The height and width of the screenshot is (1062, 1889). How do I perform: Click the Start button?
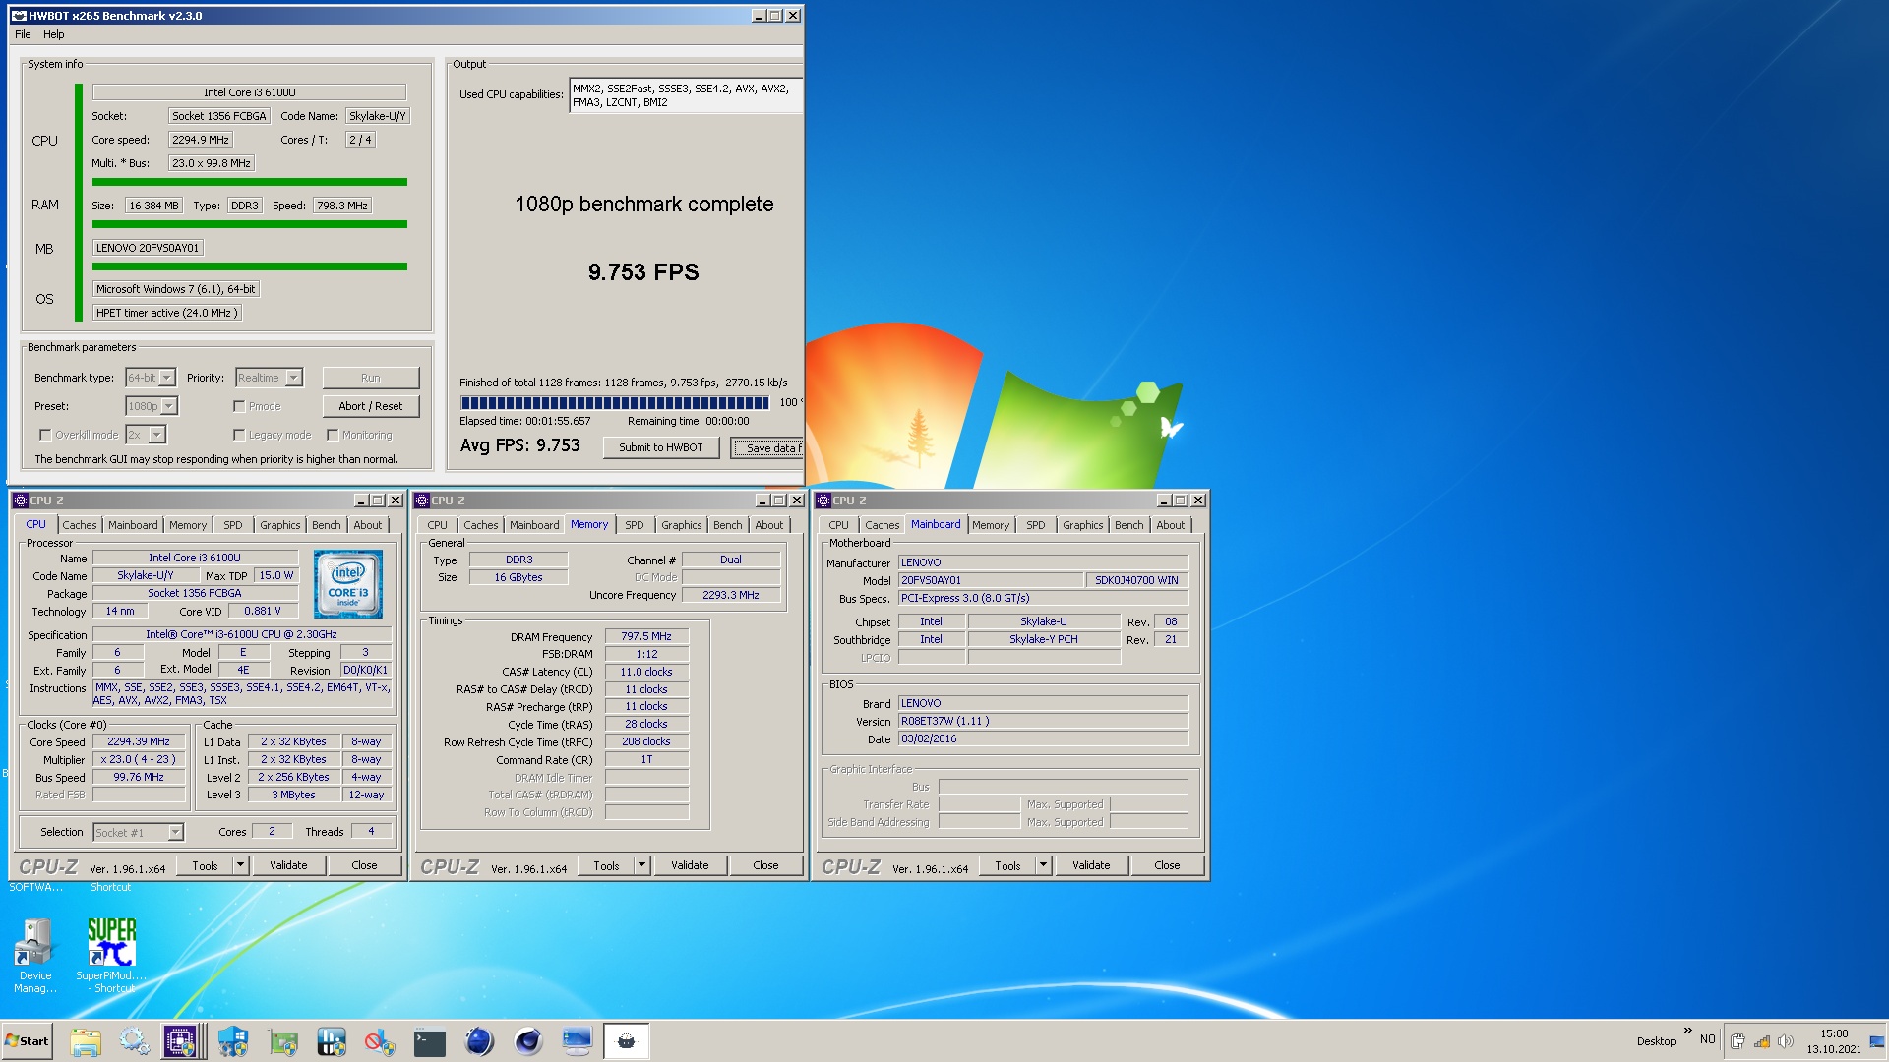click(x=28, y=1041)
